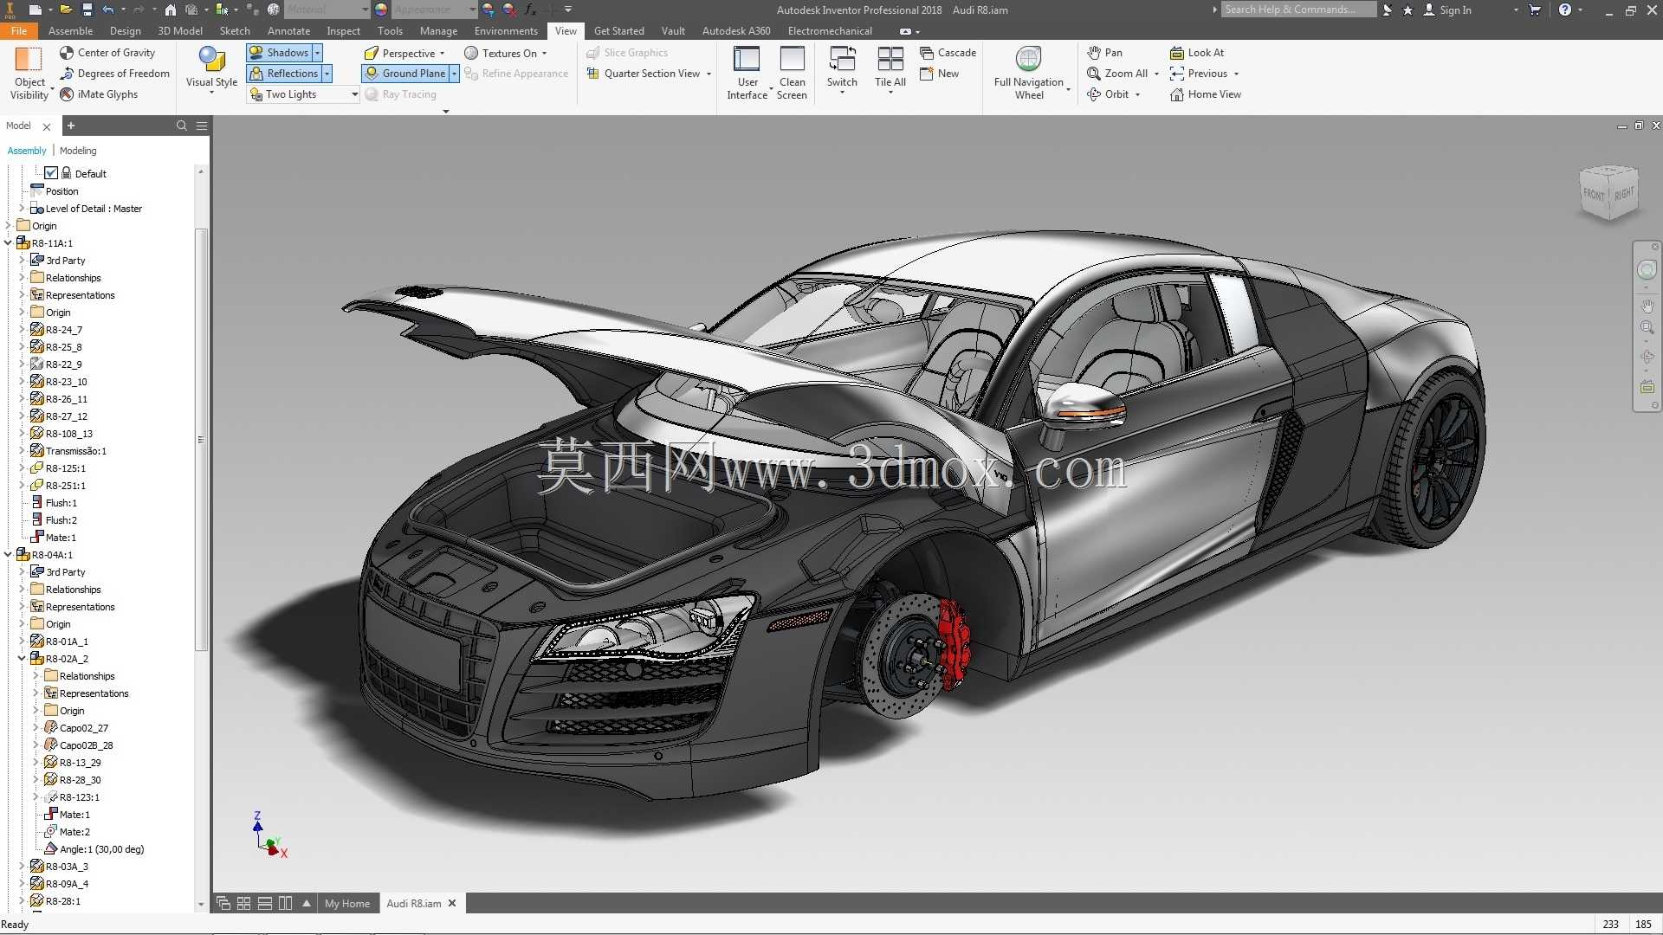
Task: Click Center of Gravity icon
Action: [x=67, y=53]
